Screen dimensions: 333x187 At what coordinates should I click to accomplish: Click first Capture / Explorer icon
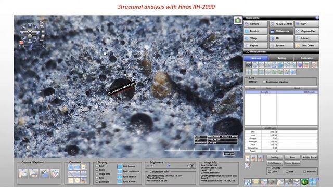pyautogui.click(x=23, y=173)
